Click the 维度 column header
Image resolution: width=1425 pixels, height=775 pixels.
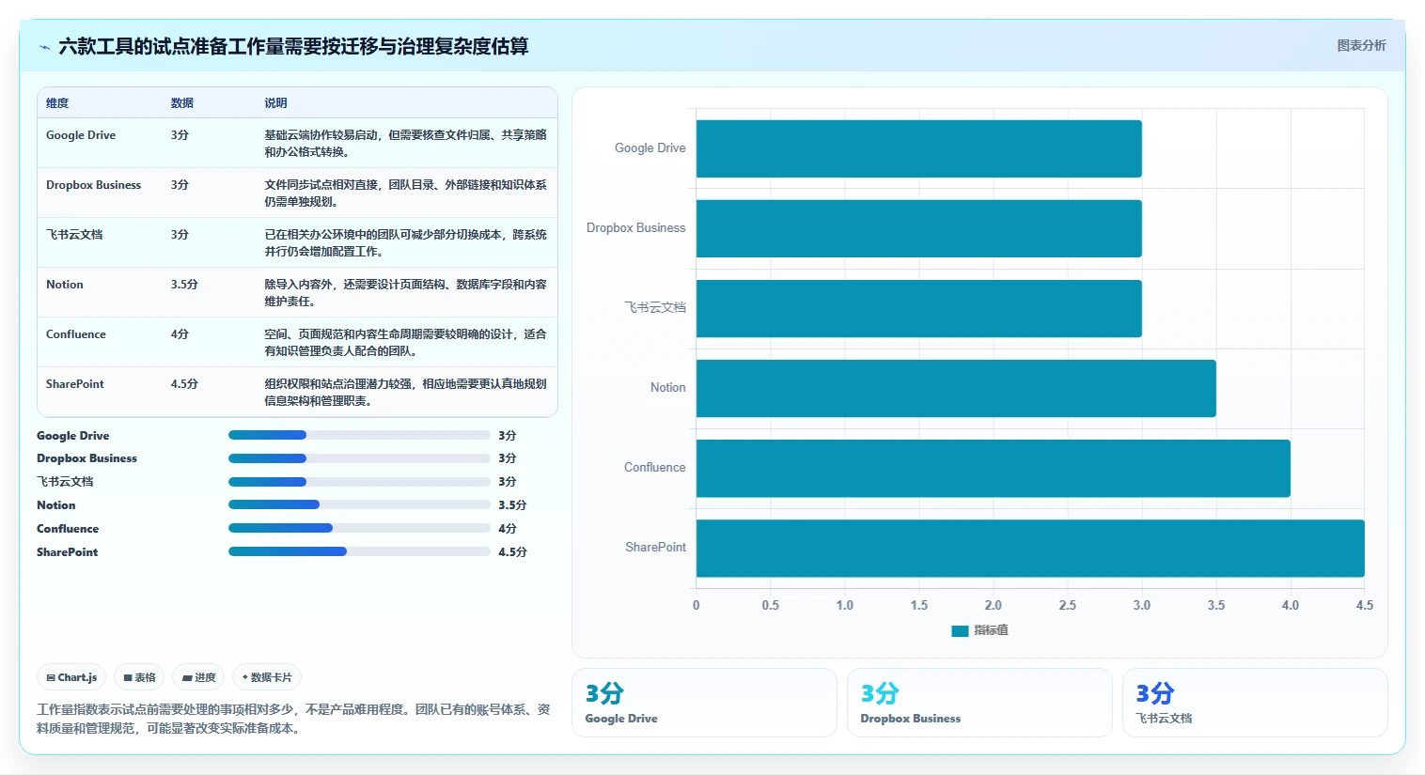tap(57, 103)
